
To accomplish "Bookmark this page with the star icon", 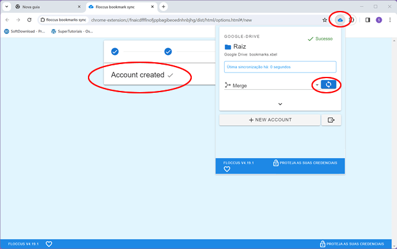I will click(325, 20).
